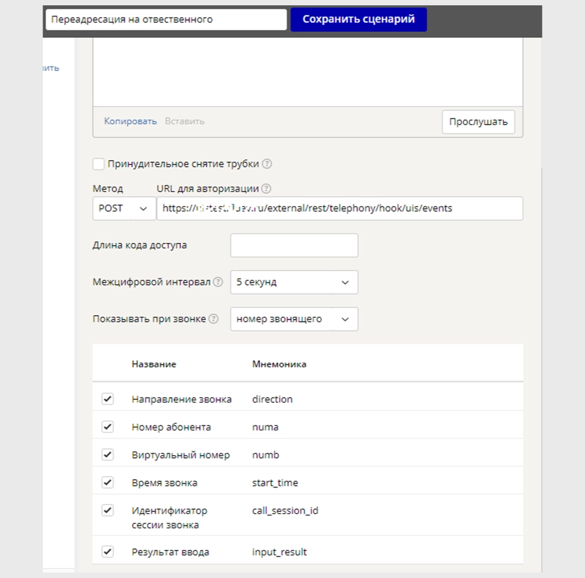The height and width of the screenshot is (578, 585).
Task: Click the authorization URL input field
Action: coord(340,208)
